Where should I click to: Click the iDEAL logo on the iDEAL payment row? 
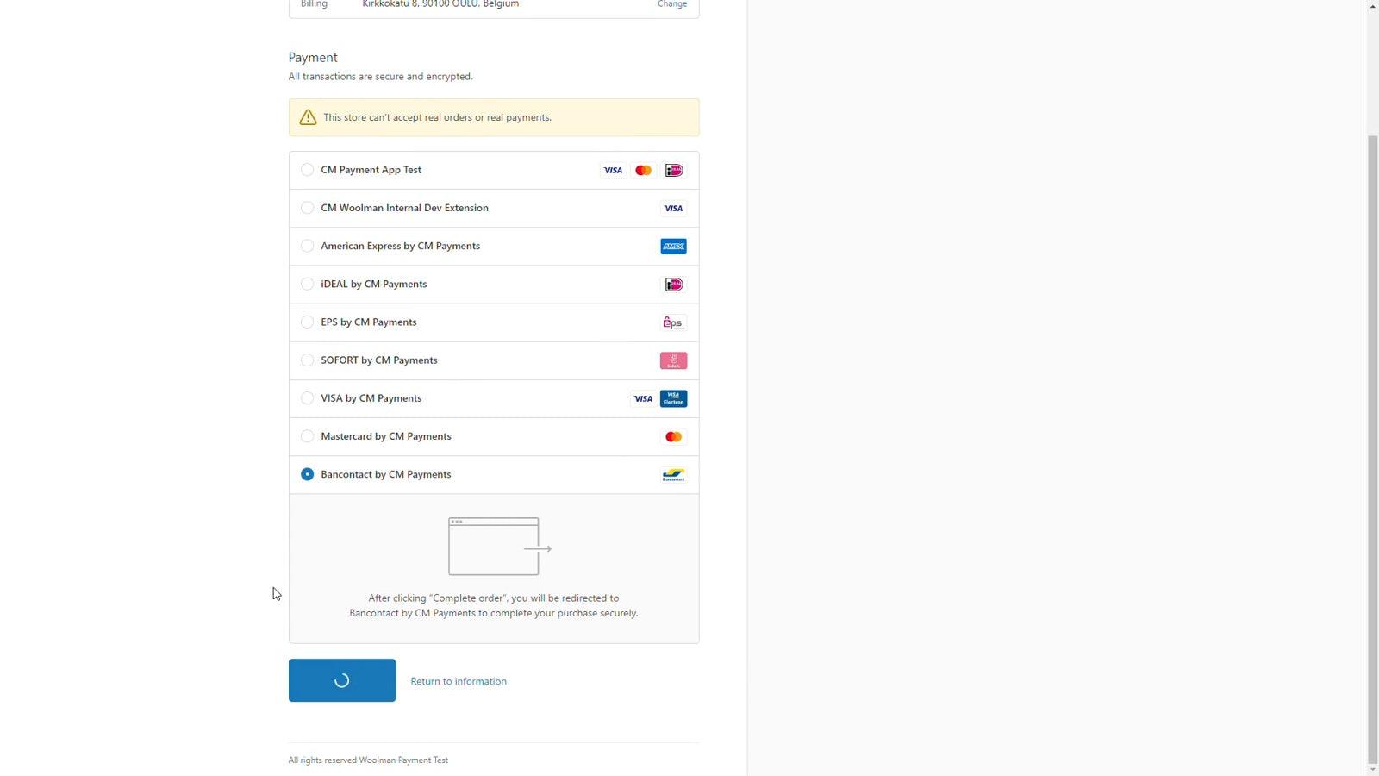point(673,284)
